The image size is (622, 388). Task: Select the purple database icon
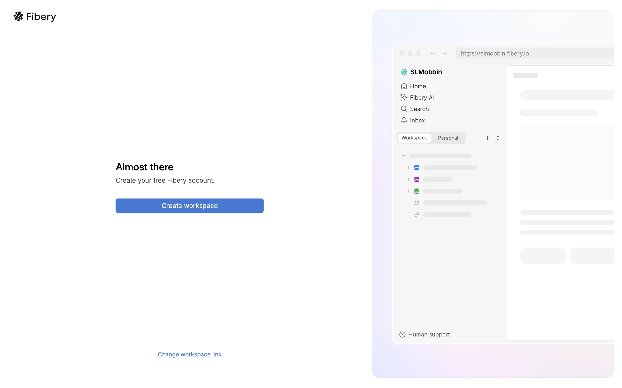click(x=417, y=179)
